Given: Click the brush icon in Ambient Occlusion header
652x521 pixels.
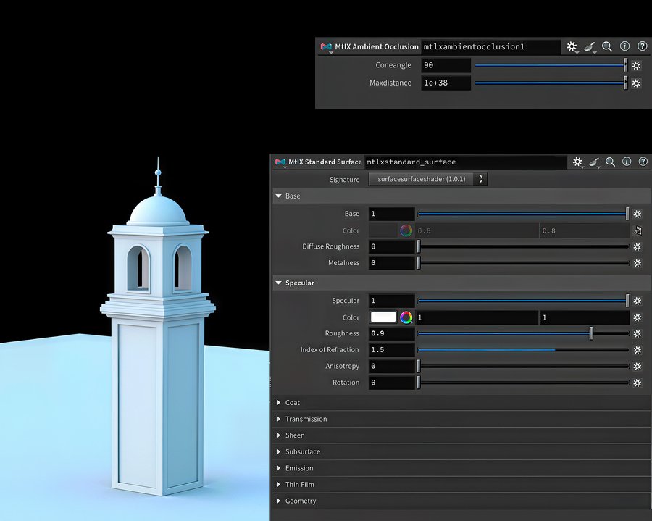Looking at the screenshot, I should [590, 46].
